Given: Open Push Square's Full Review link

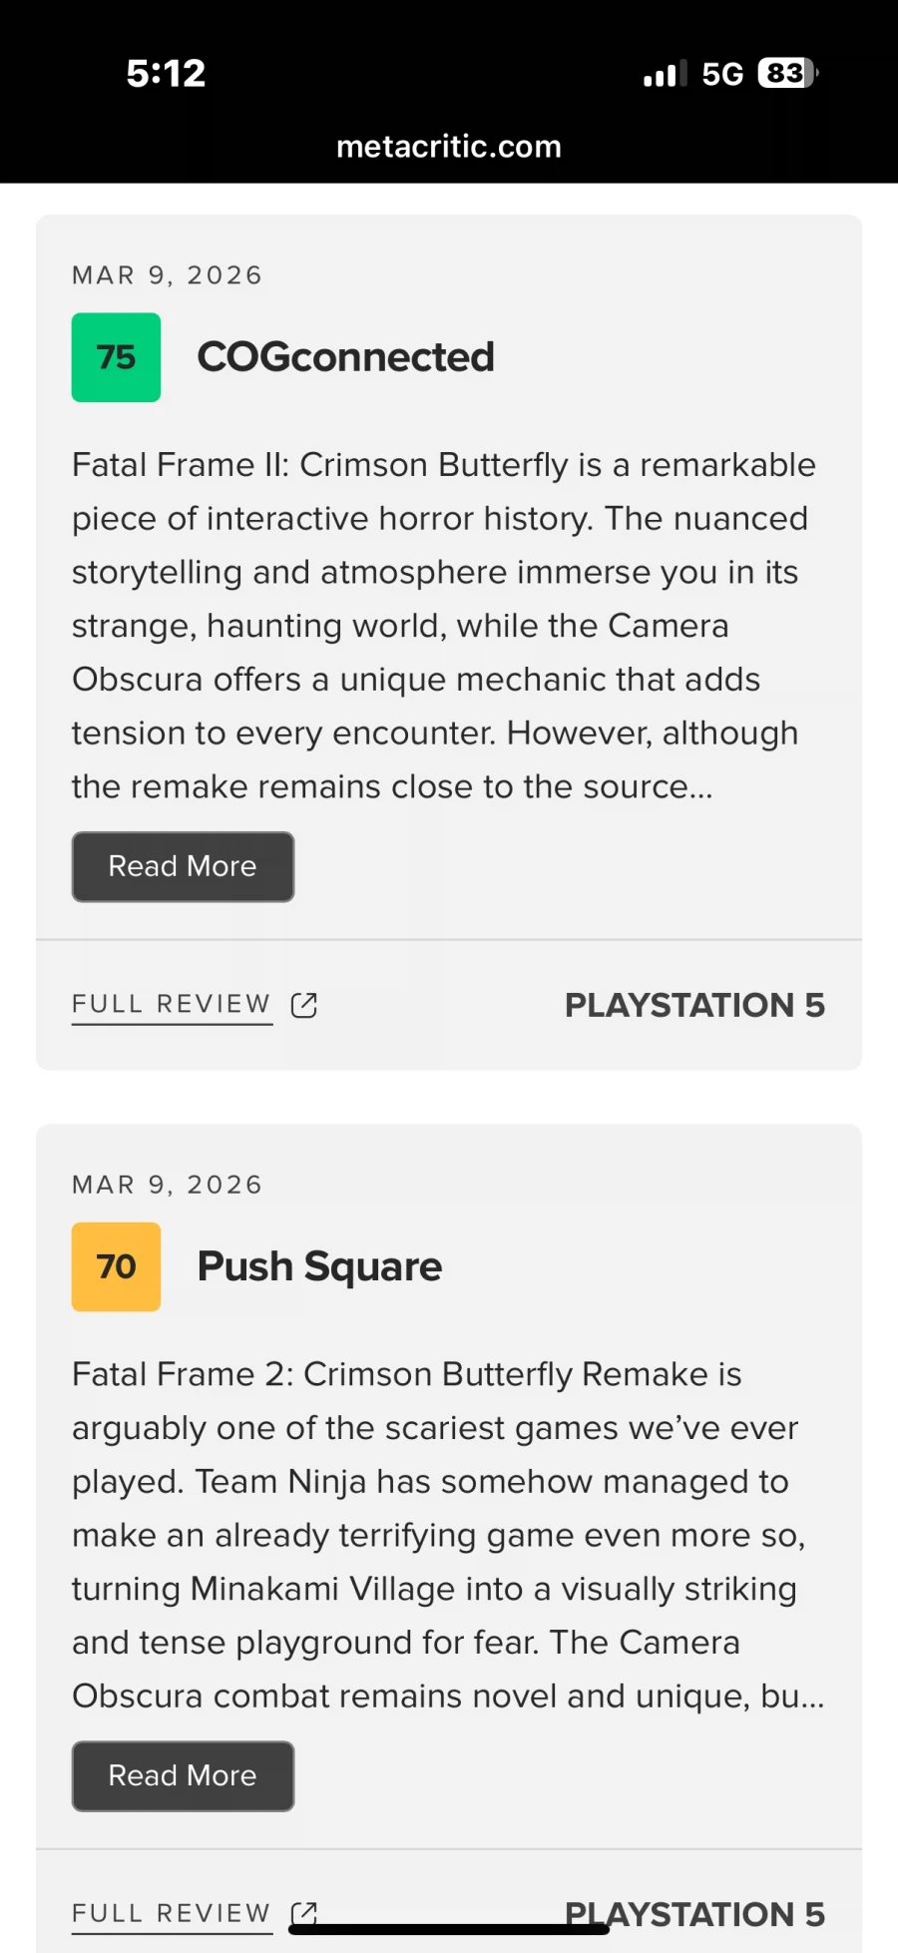Looking at the screenshot, I should 172,1912.
